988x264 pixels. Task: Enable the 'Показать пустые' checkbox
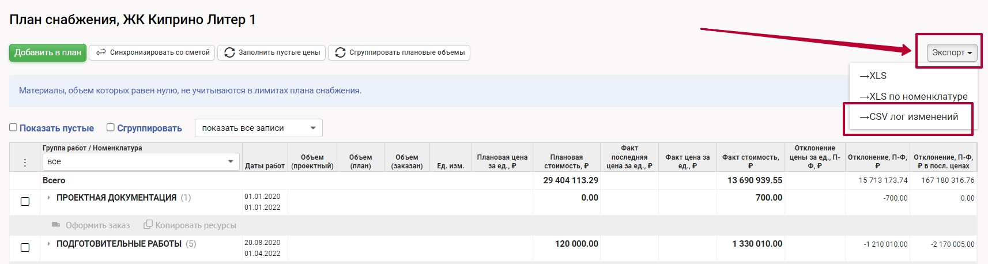click(x=13, y=127)
